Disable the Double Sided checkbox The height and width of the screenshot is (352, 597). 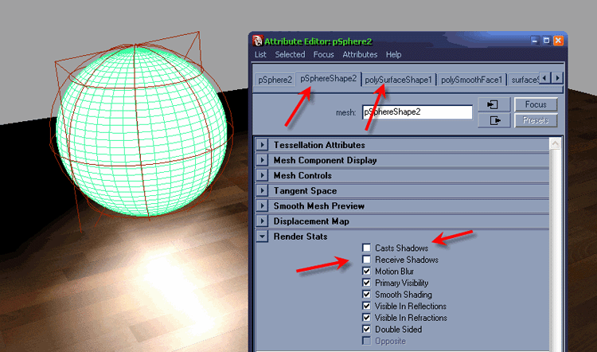point(367,329)
